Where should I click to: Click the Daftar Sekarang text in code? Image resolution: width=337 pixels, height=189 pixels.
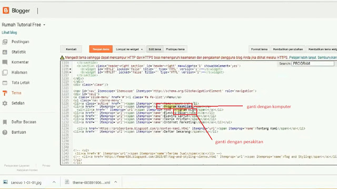(x=177, y=132)
